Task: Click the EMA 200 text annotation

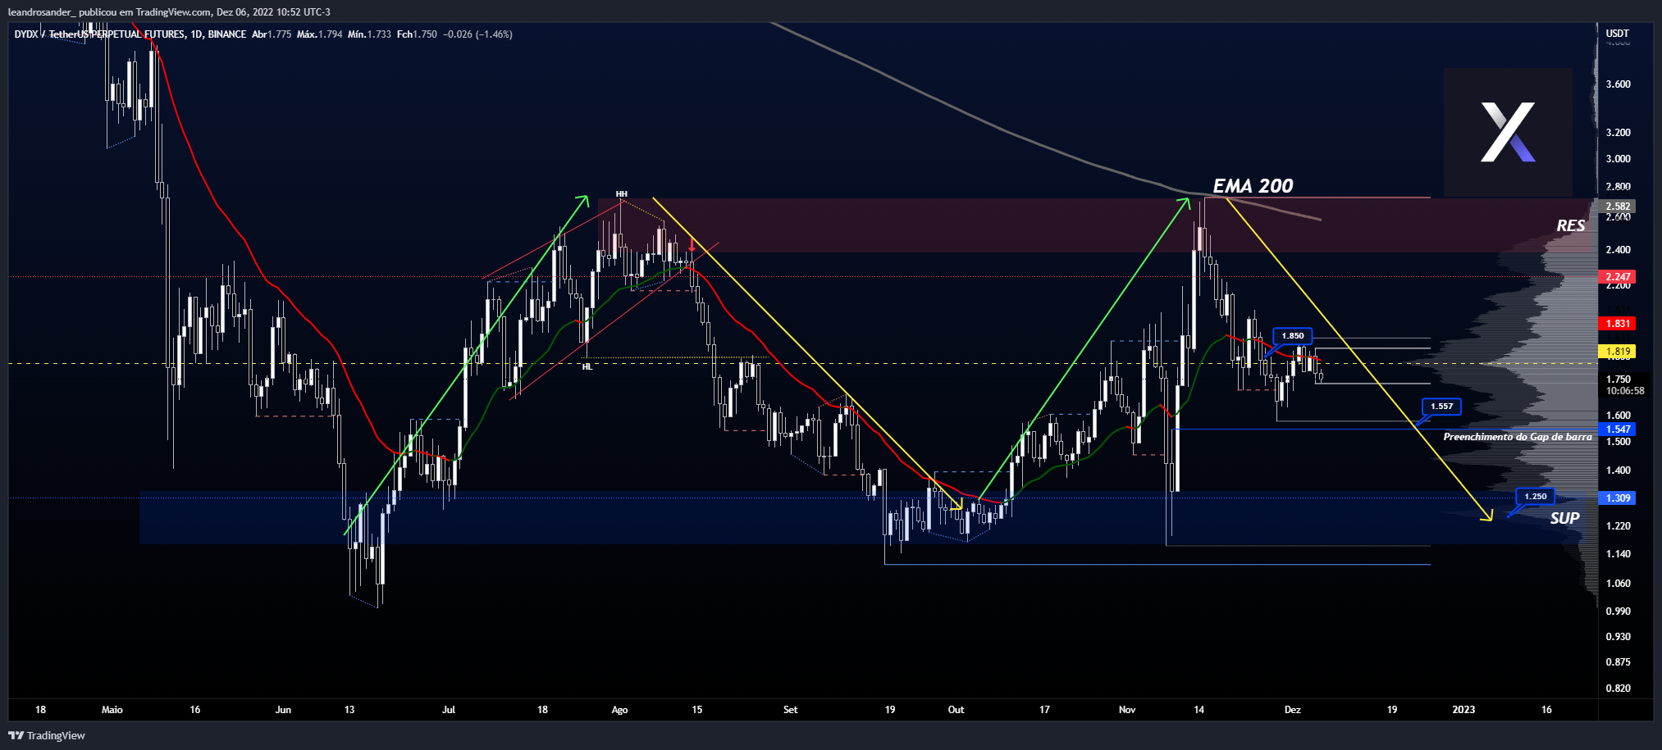Action: [x=1253, y=186]
